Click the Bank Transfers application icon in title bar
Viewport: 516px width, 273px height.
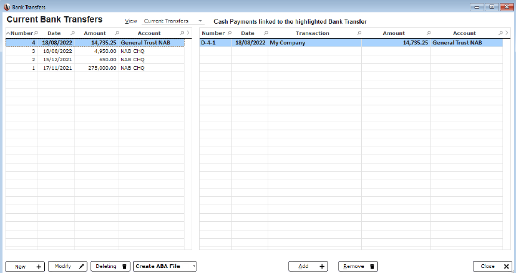(x=7, y=7)
